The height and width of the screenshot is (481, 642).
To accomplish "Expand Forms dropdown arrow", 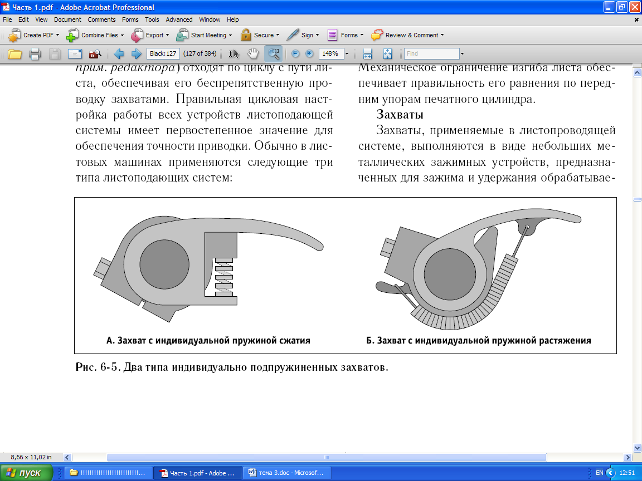I will [x=362, y=35].
